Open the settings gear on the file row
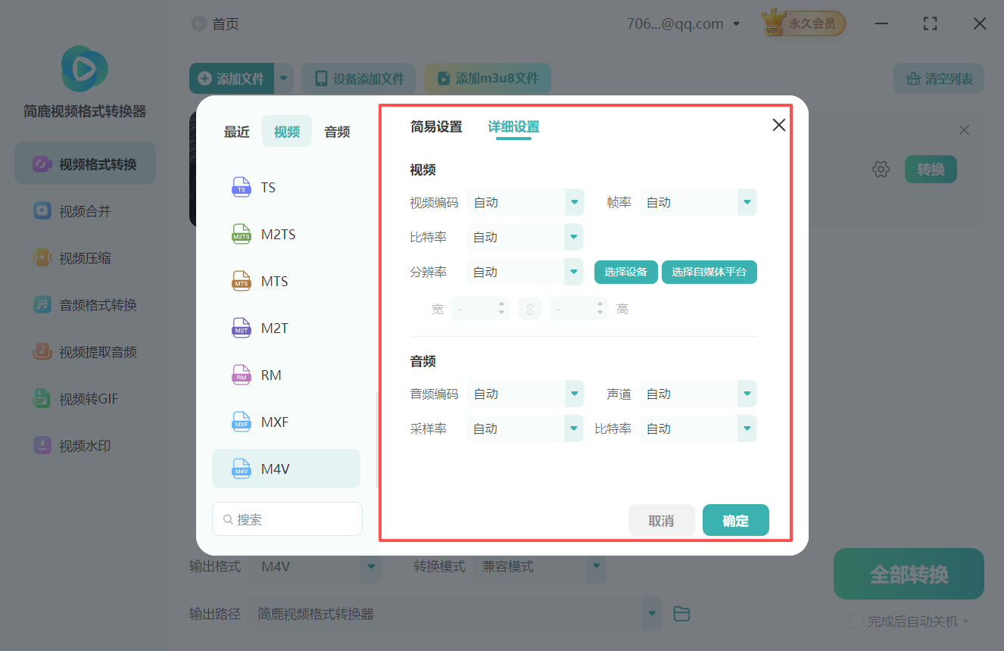 click(881, 169)
